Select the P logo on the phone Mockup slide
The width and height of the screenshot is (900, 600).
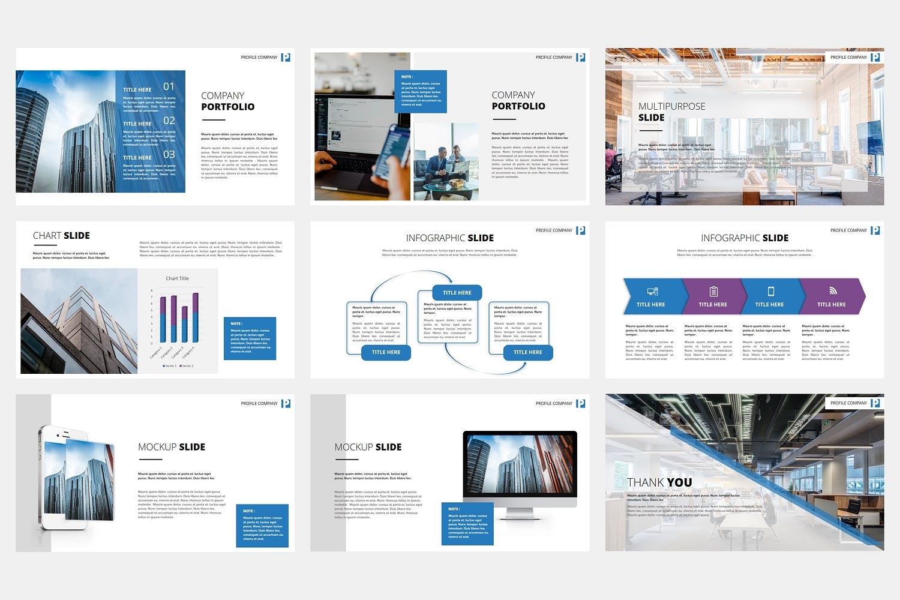[x=286, y=403]
